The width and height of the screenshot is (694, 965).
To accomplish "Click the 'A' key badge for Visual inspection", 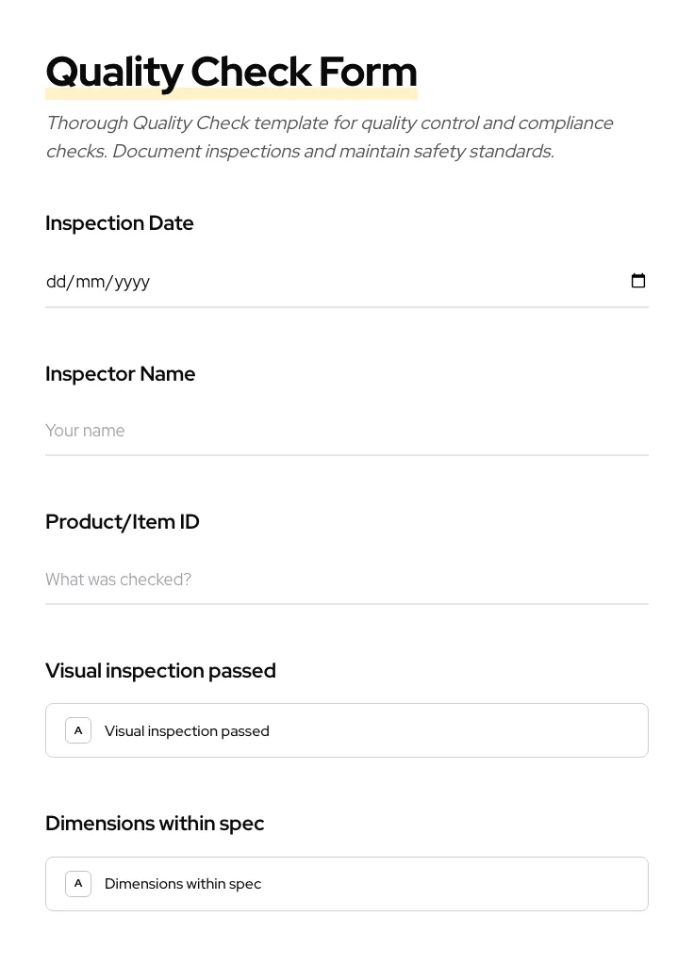I will [x=78, y=730].
